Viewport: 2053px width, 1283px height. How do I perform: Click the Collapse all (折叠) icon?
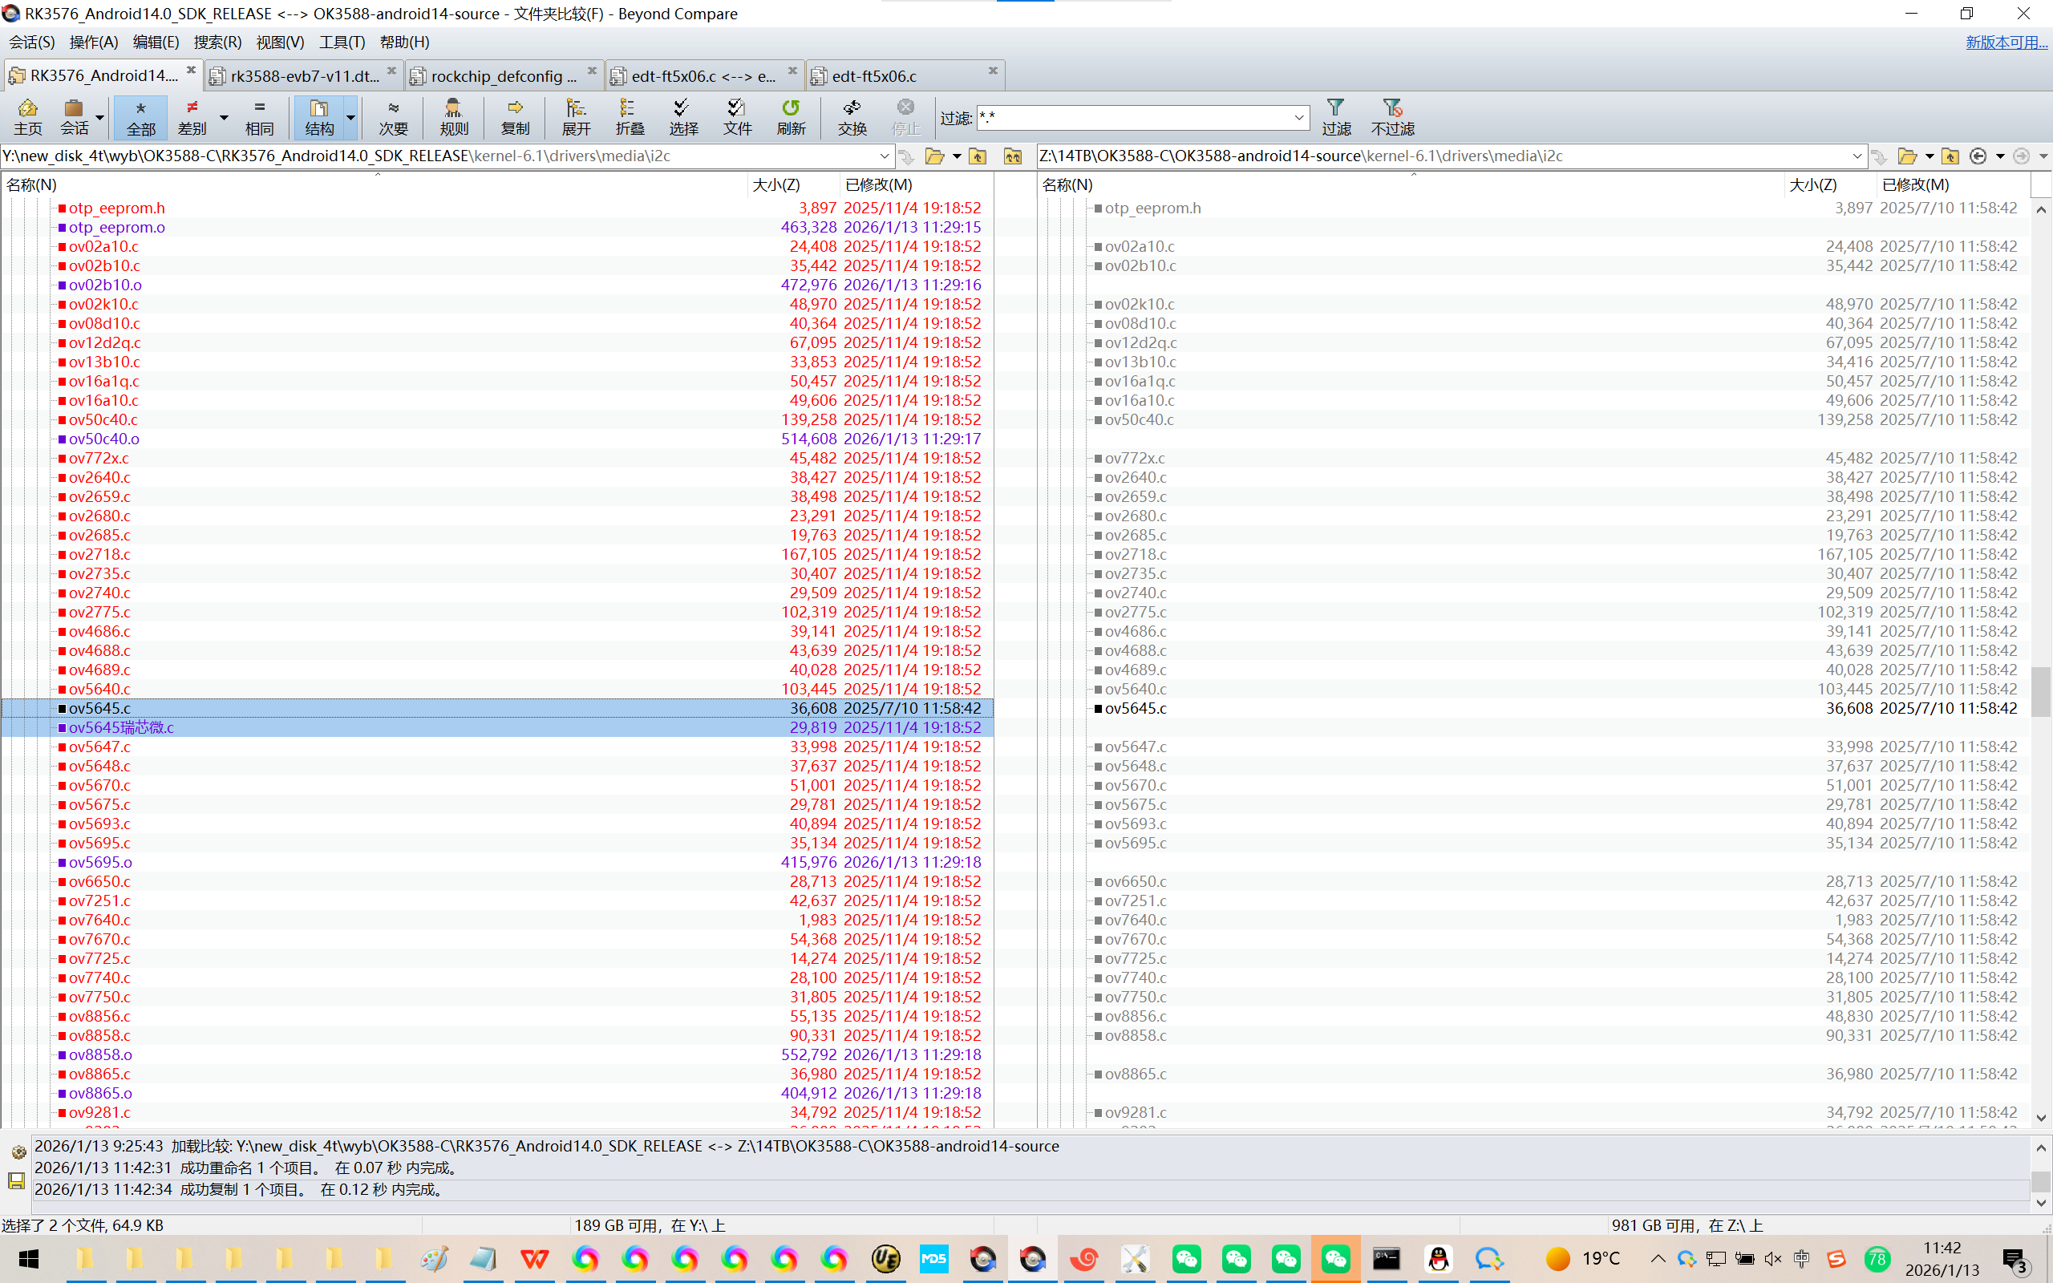(x=630, y=116)
